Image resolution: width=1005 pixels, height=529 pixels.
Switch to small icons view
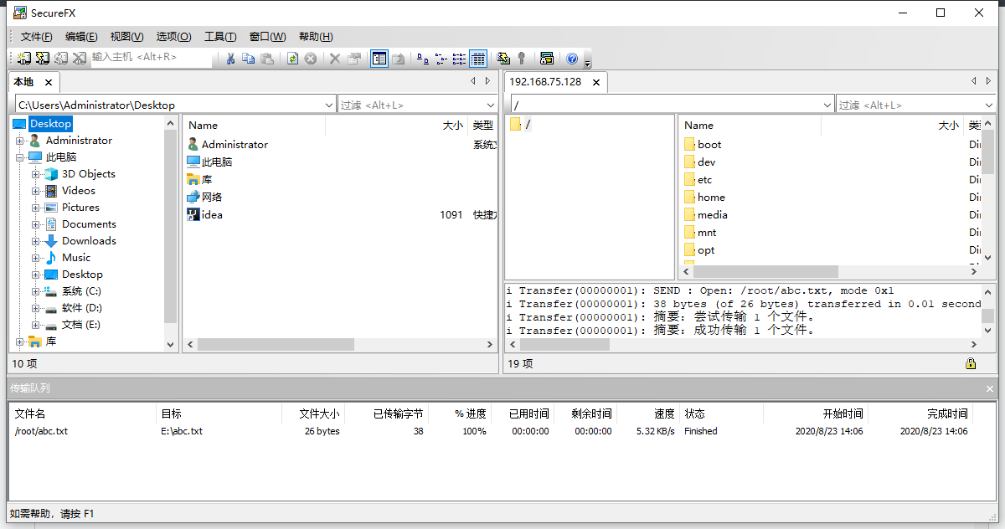pyautogui.click(x=441, y=59)
